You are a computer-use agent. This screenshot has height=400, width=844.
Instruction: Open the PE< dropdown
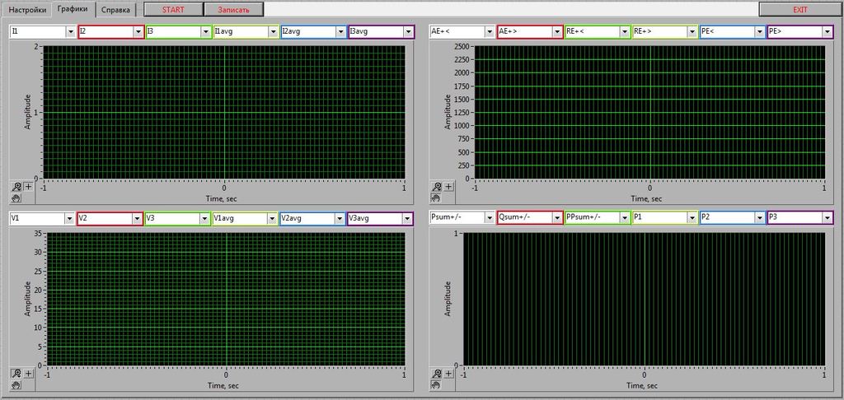(x=733, y=32)
